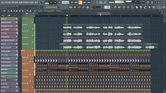Toggle the metronome
The image size is (166, 93).
(72, 2)
